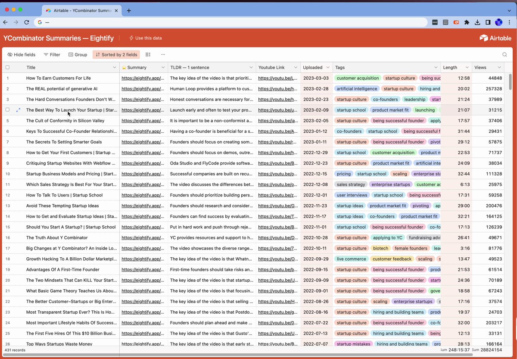Open the overflow menu next to Sorted
517x359 pixels.
[x=163, y=54]
